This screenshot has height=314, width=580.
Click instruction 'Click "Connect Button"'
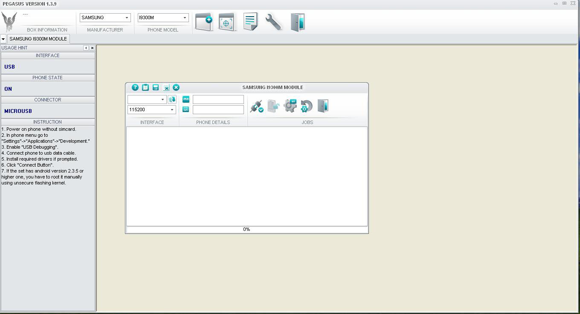tap(27, 165)
